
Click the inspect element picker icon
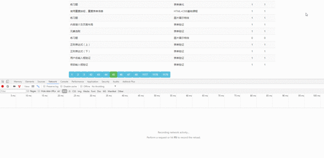2,82
